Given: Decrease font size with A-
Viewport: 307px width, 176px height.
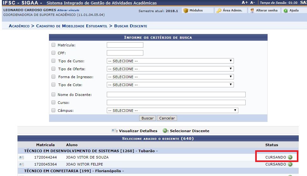Looking at the screenshot, I should 253,3.
